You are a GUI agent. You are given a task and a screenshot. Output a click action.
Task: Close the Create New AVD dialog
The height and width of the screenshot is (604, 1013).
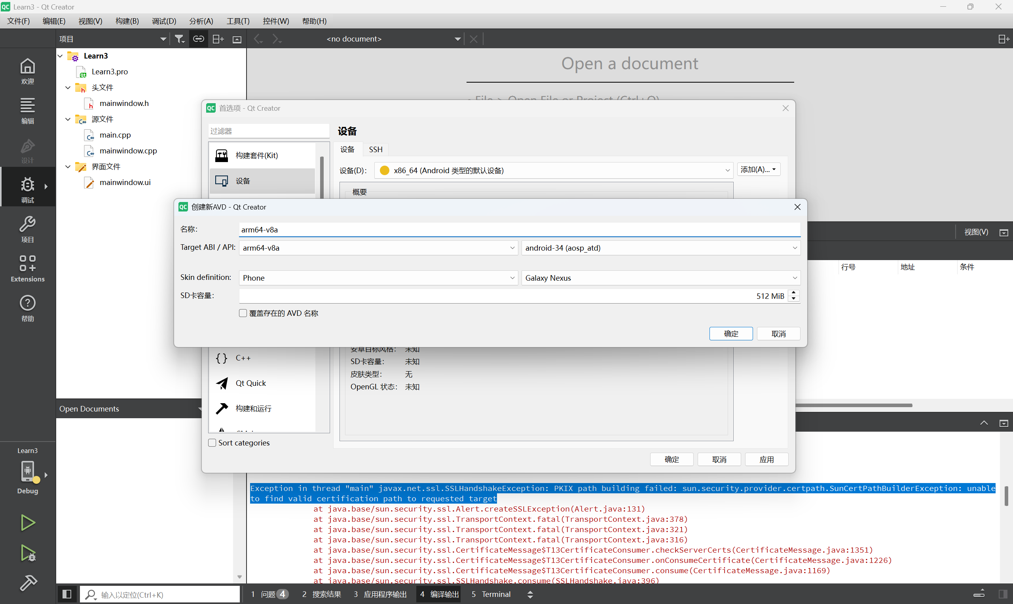pos(797,207)
